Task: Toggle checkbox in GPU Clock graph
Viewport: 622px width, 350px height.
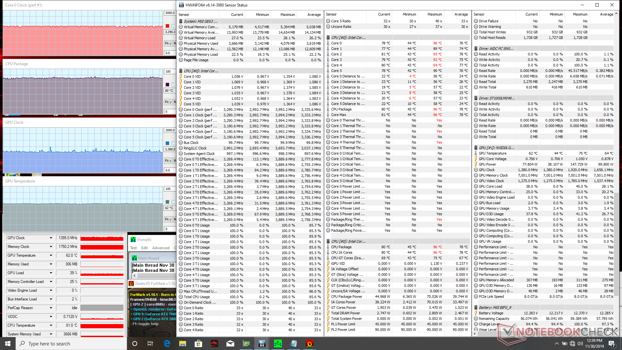Action: (173, 143)
